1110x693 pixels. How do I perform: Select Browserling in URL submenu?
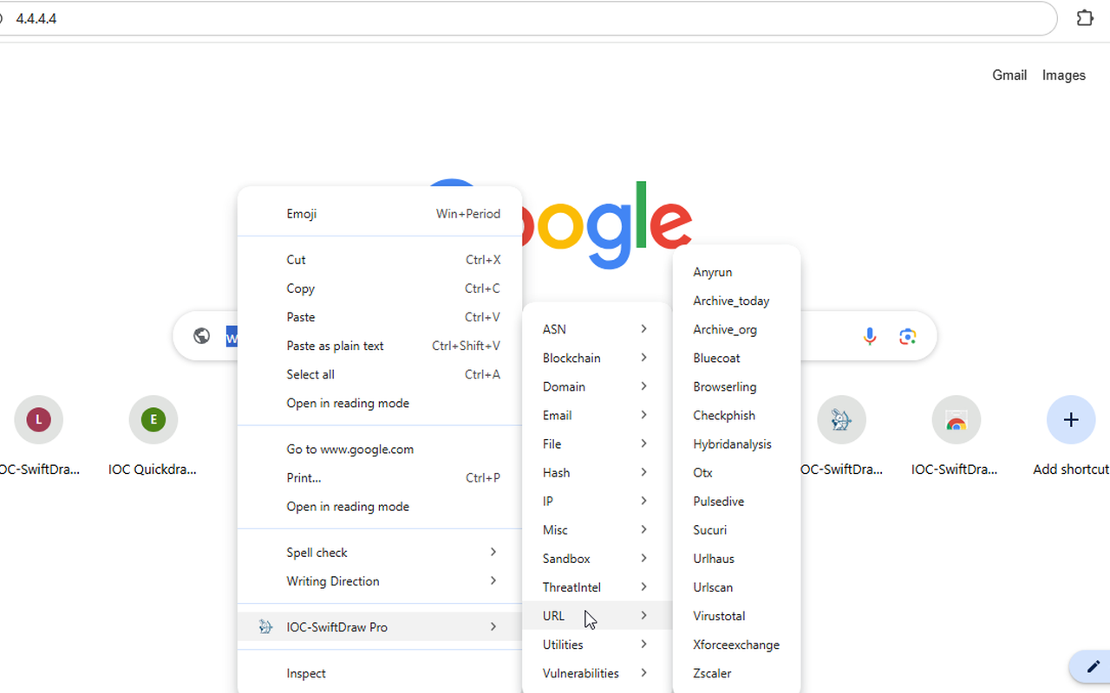[x=736, y=386]
